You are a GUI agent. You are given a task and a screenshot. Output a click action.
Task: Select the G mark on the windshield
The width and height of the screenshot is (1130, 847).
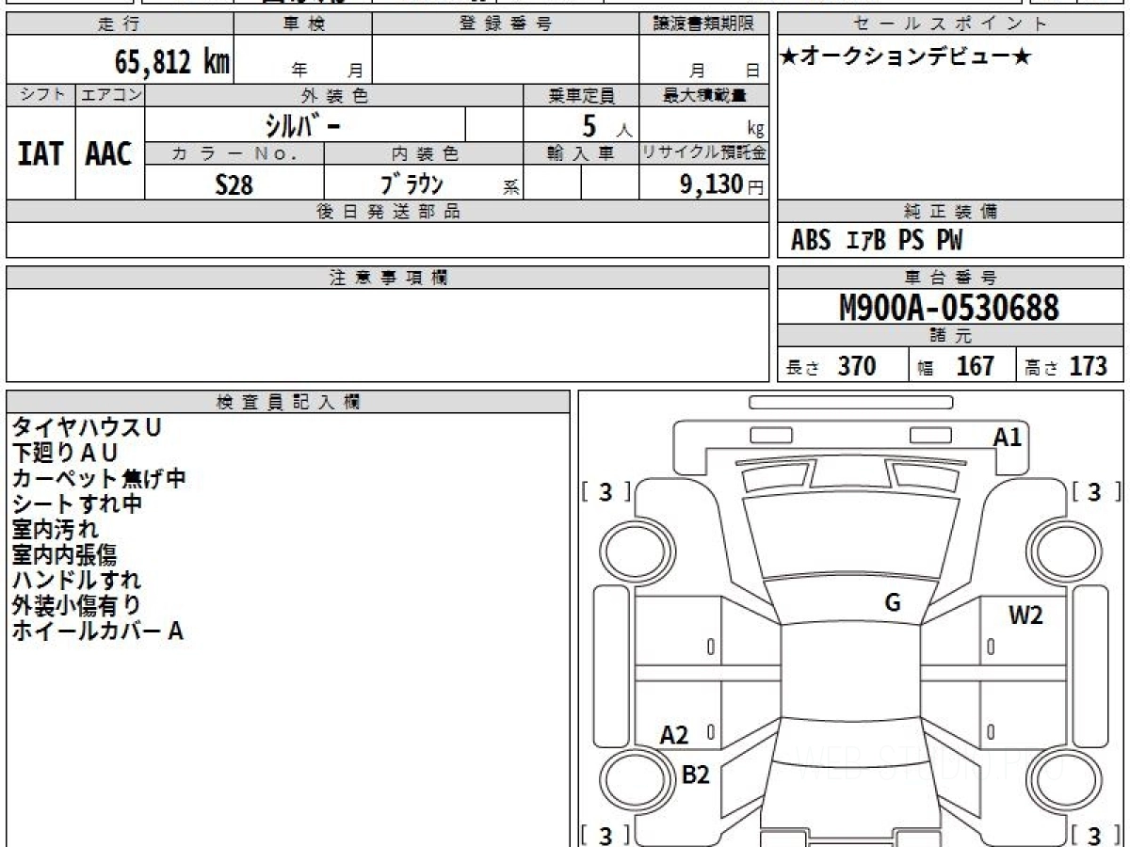pos(893,603)
